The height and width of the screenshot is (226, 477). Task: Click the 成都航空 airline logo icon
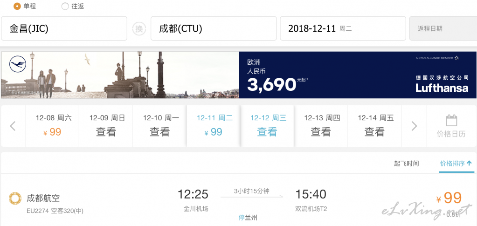click(x=15, y=199)
